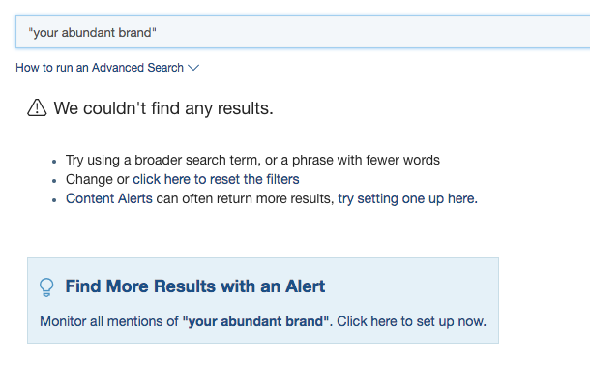Click the bullet beside the reset filters tip
The height and width of the screenshot is (391, 590).
(x=54, y=180)
